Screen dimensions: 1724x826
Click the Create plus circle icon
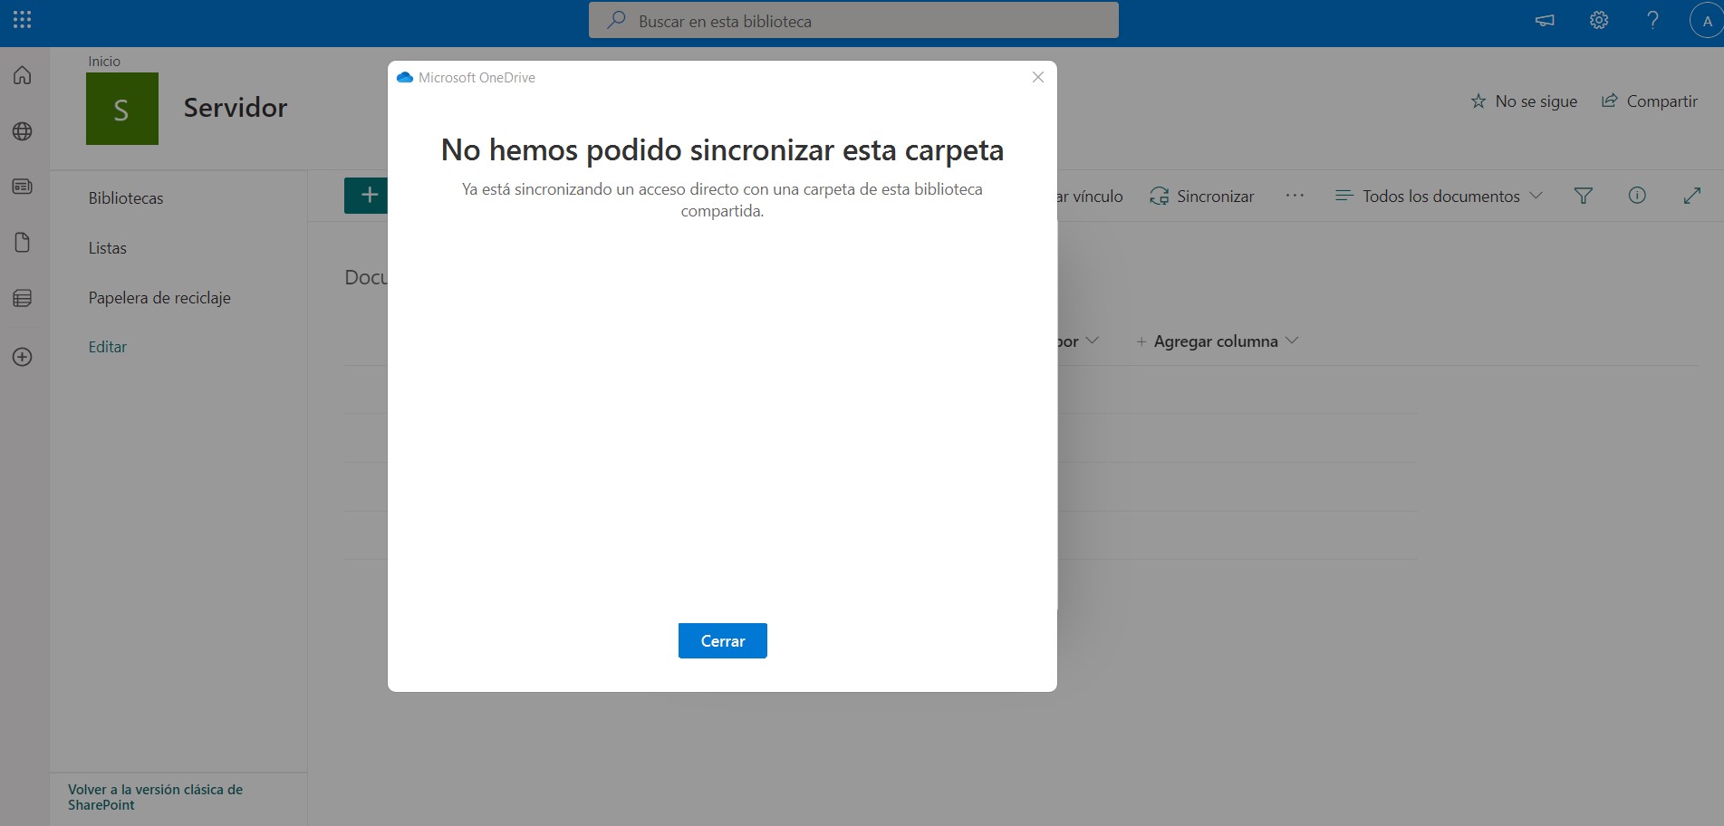pos(23,357)
